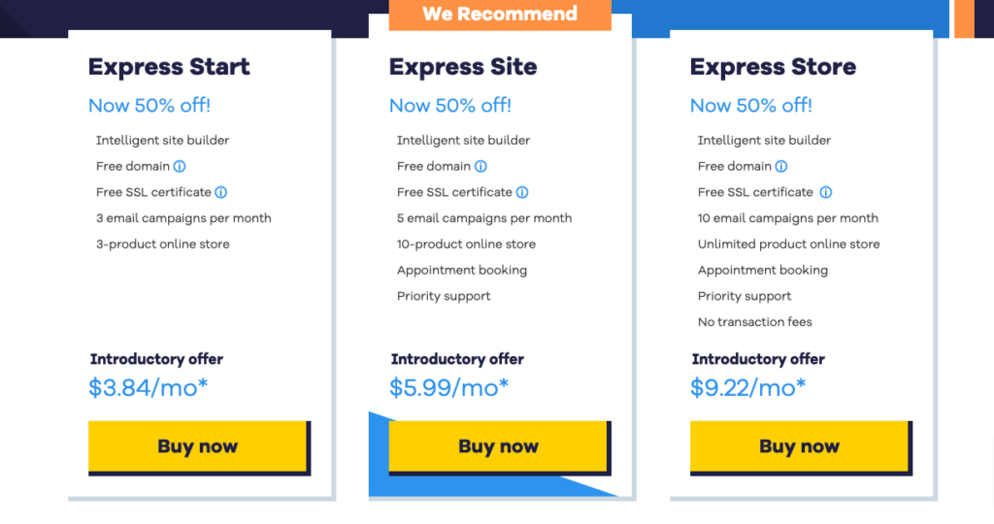Viewport: 994px width, 524px height.
Task: Click Now 50% off text under Express Site
Action: (450, 105)
